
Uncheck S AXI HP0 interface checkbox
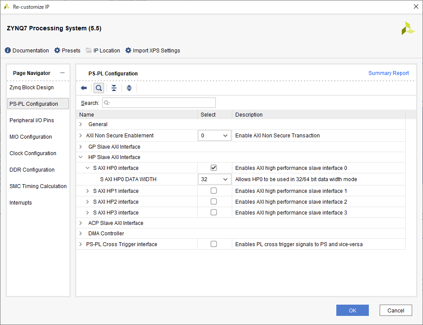pos(213,168)
